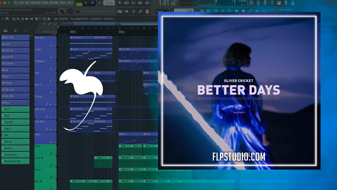Click the 122.000 tempo field

pos(109,3)
